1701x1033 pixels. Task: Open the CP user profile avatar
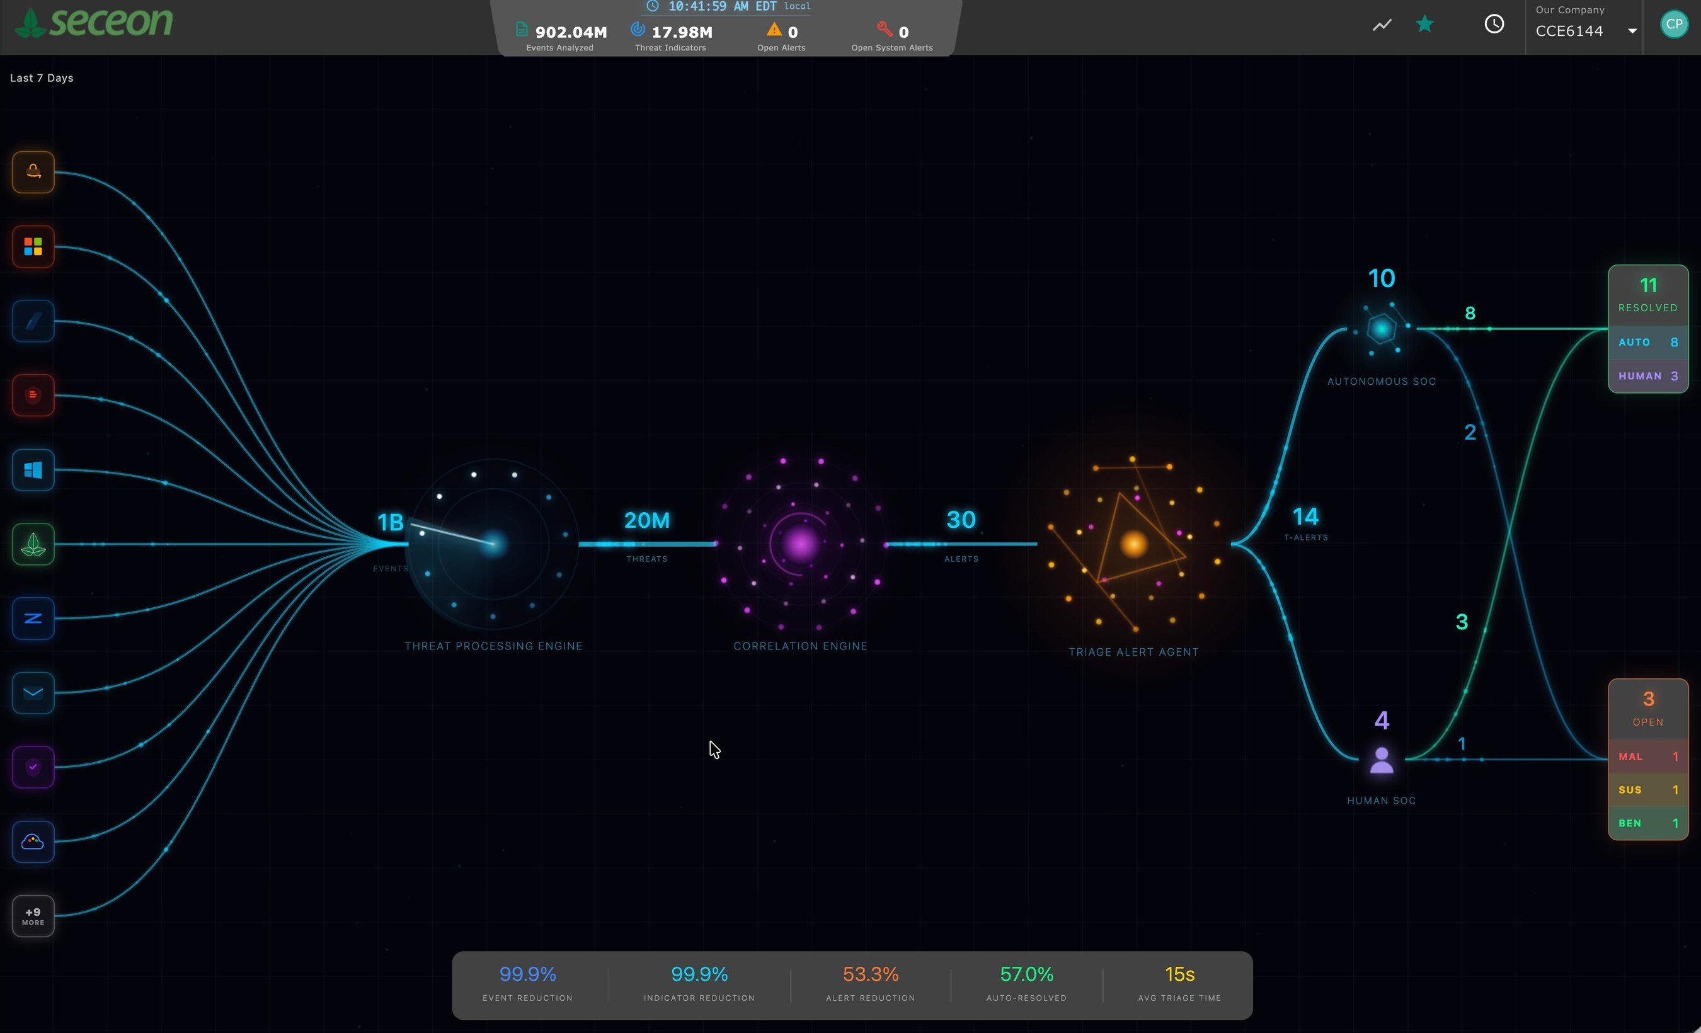1673,25
